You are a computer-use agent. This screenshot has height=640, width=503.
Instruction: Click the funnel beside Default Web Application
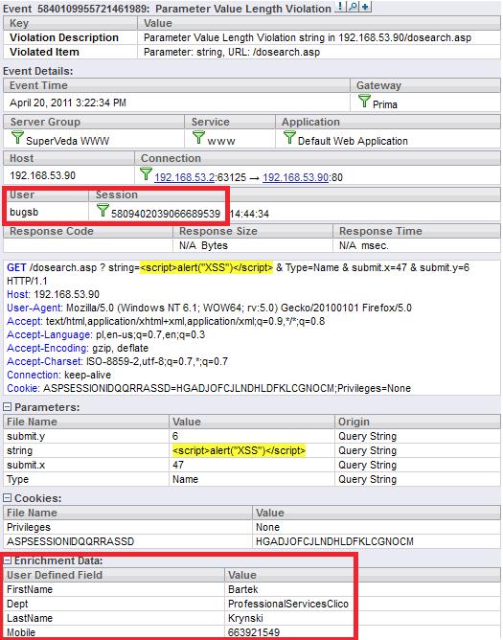(289, 137)
